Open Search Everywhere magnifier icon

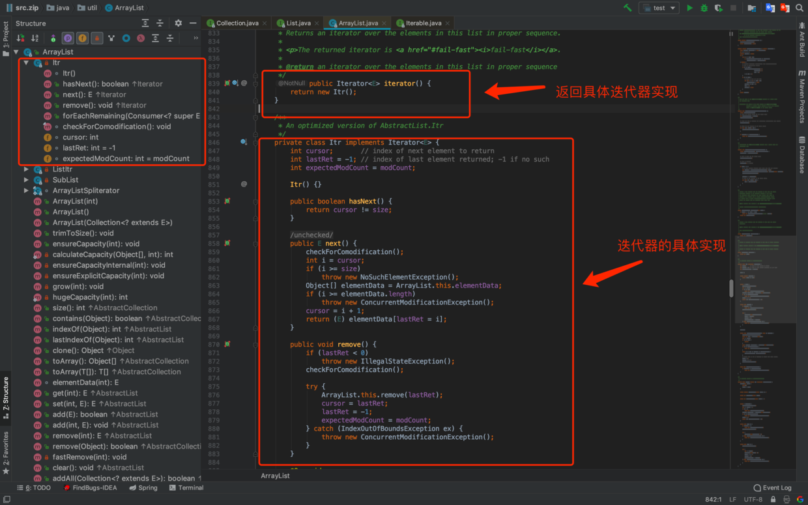point(800,8)
